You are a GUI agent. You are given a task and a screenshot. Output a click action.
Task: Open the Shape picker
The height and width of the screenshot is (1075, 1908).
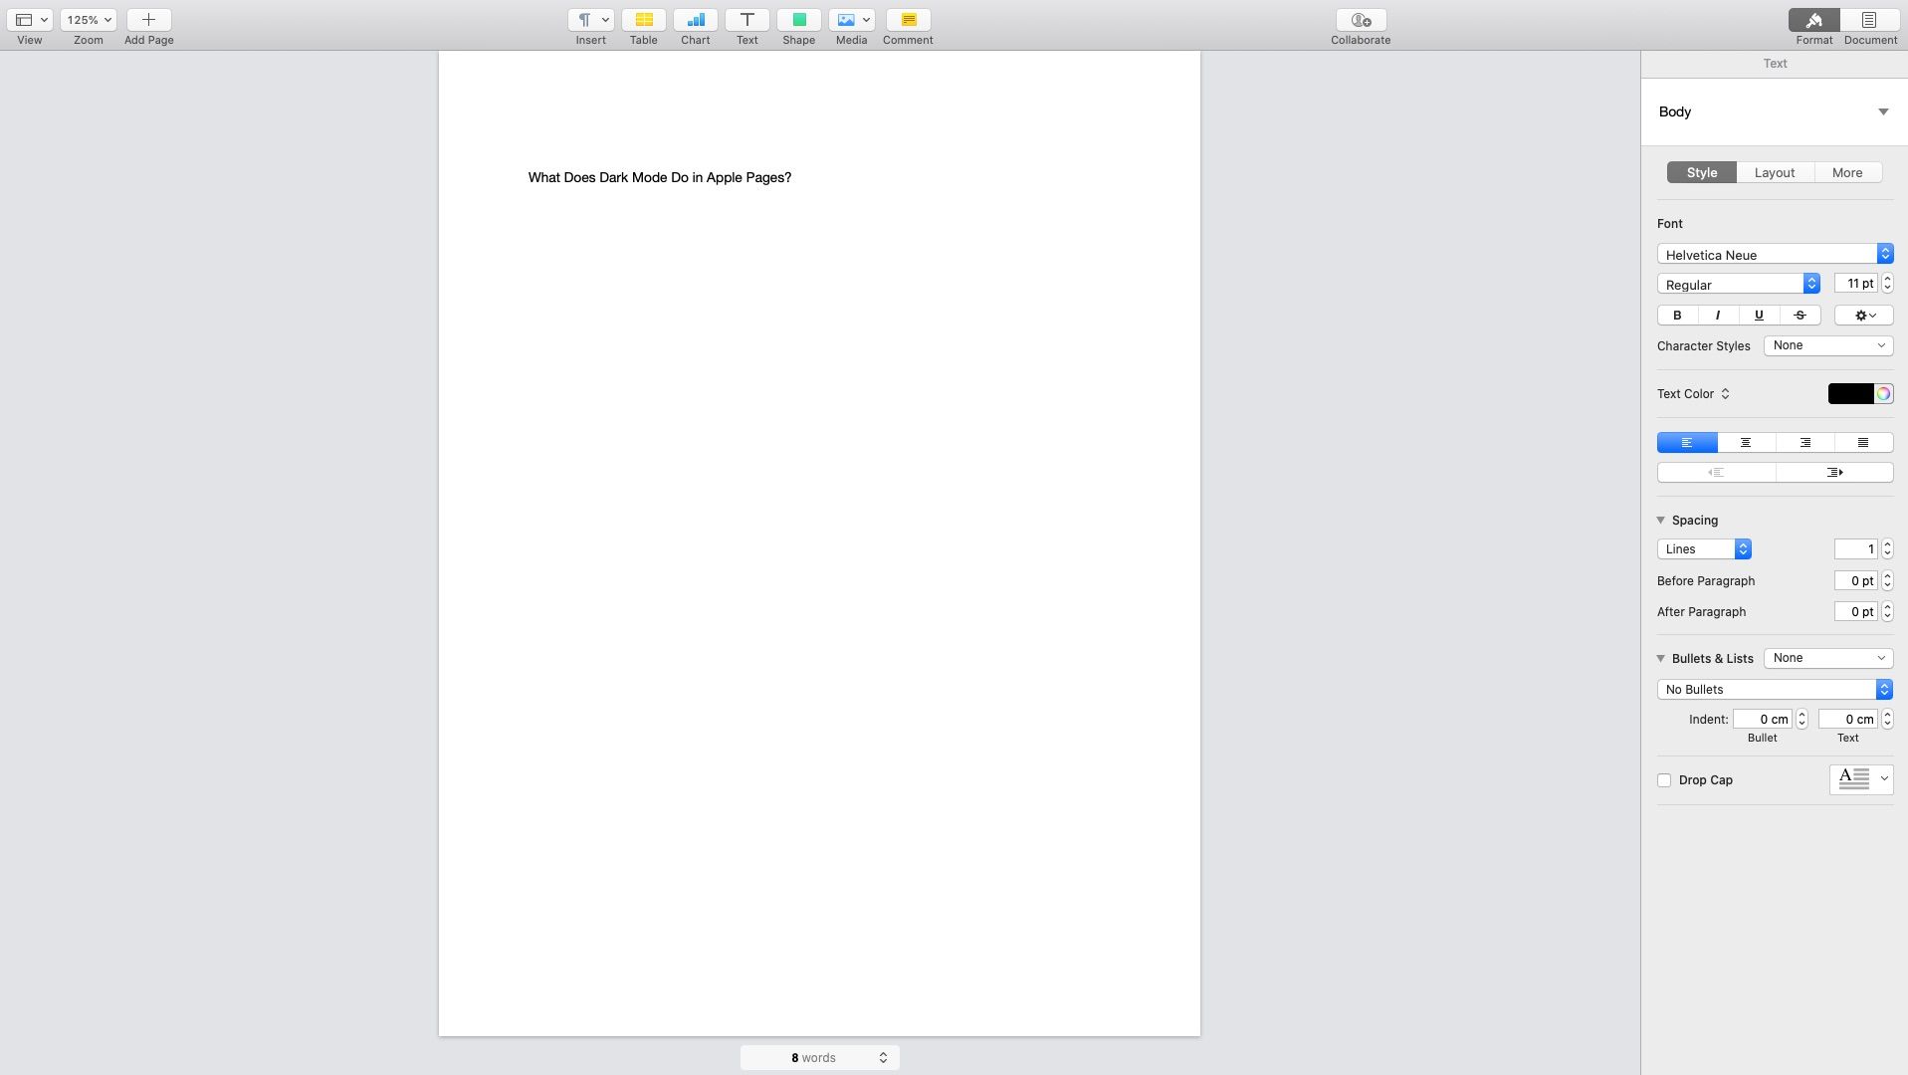coord(798,20)
